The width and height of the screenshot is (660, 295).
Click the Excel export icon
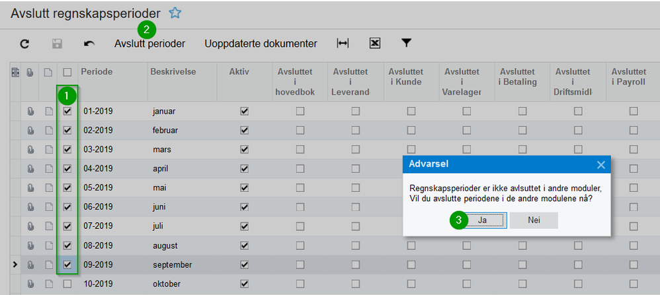point(375,44)
